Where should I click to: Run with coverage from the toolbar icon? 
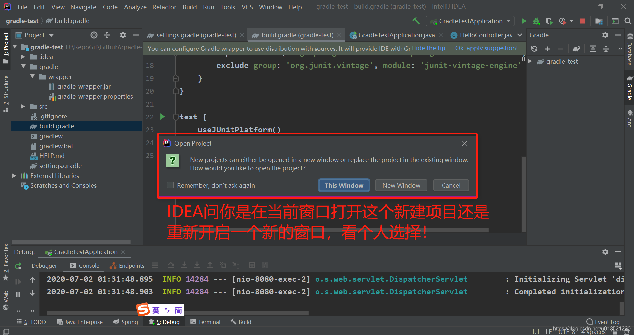549,21
